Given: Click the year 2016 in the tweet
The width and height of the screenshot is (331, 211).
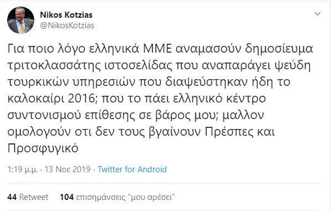Looking at the screenshot, I should pyautogui.click(x=82, y=99).
